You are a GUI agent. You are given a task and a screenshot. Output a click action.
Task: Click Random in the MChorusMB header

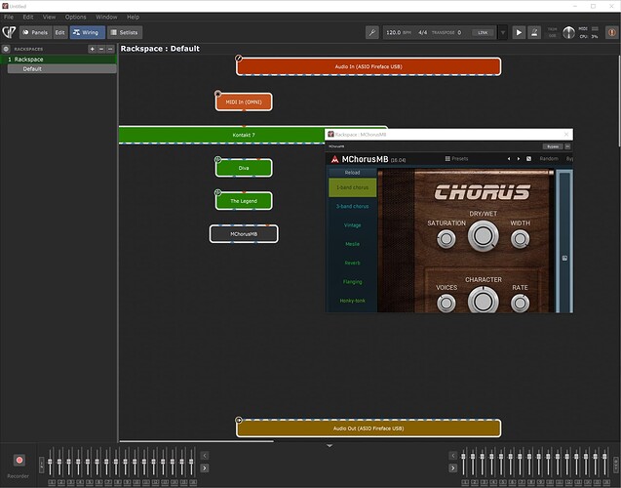[x=549, y=158]
